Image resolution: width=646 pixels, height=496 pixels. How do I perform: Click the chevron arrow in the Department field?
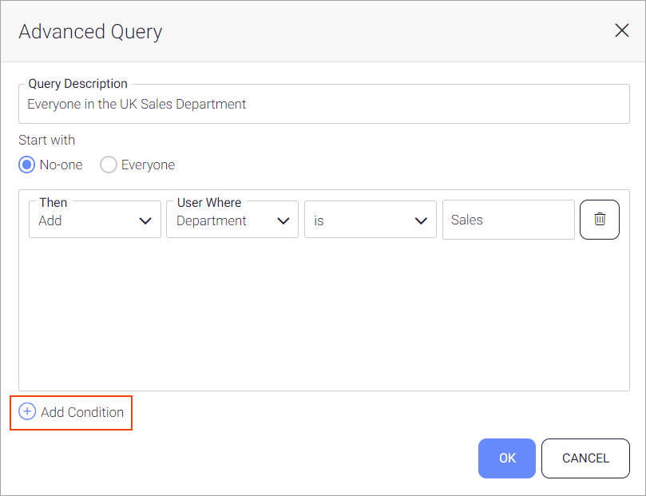[x=283, y=221]
